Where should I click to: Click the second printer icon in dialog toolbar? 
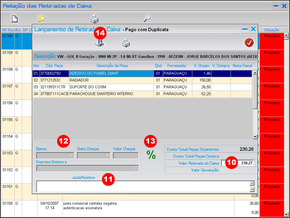(126, 43)
